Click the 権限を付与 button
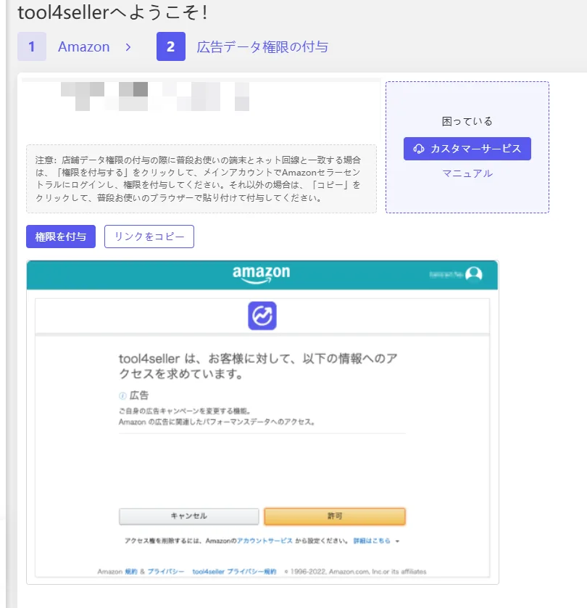 coord(61,237)
